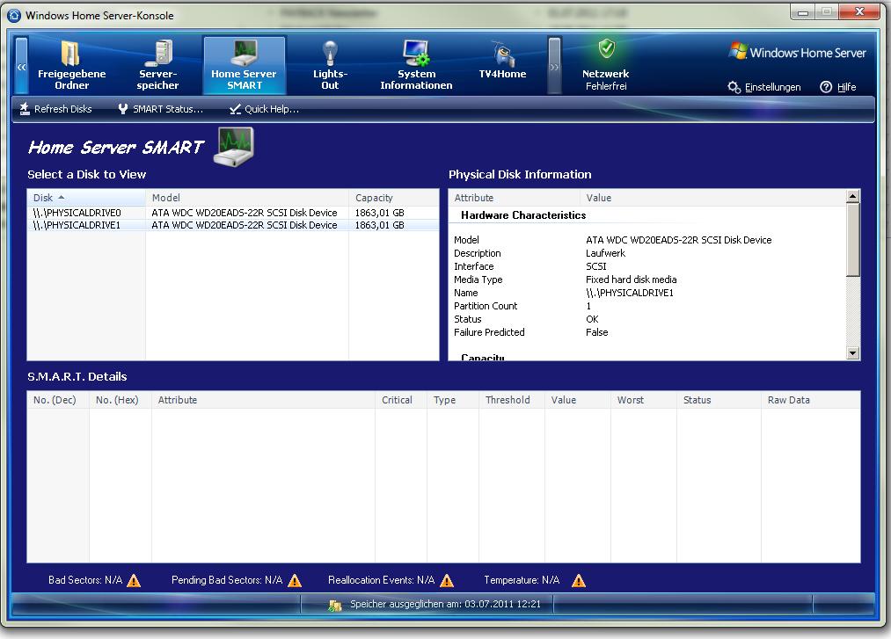Click the left tab-scroll chevron
This screenshot has height=639, width=891.
click(x=22, y=66)
